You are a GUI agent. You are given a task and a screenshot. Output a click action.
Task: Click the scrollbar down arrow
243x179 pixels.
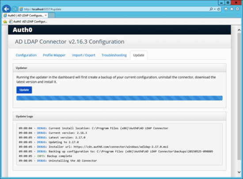[x=239, y=172]
